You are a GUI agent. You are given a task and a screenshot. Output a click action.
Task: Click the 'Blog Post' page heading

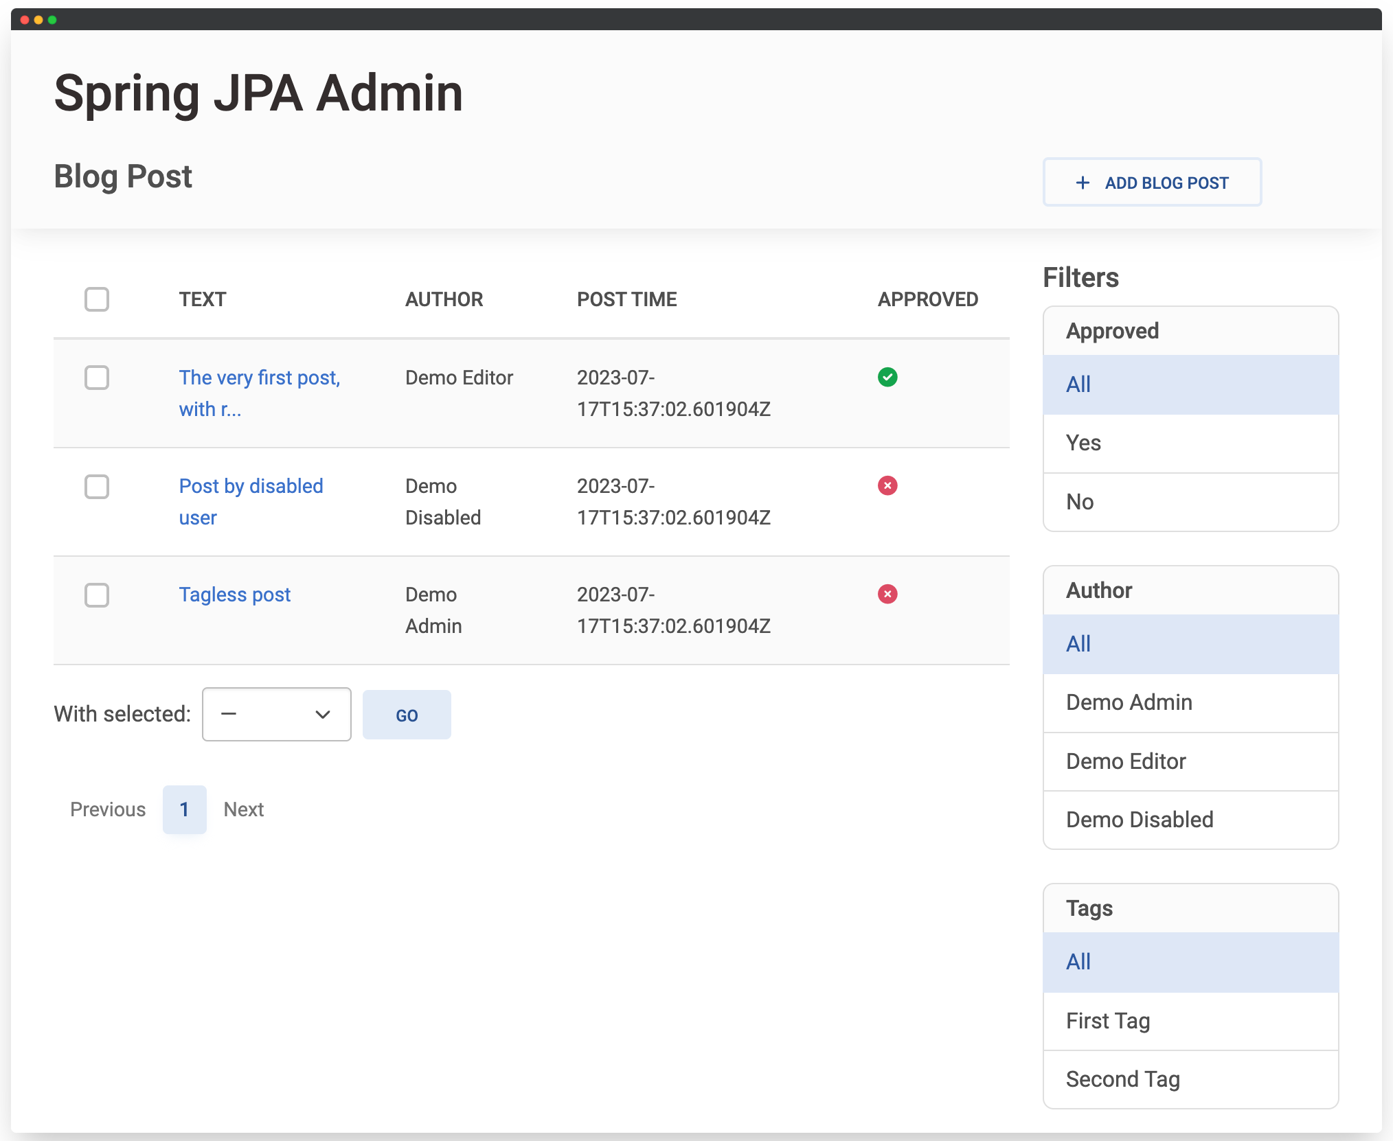123,176
